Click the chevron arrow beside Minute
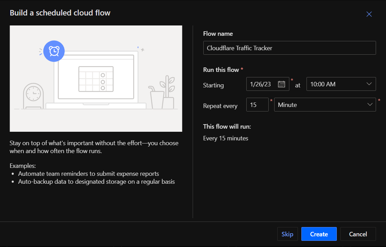 click(370, 105)
